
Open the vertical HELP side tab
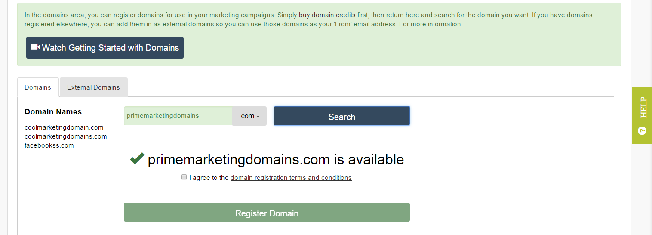(642, 116)
